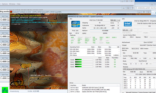Minimize the Prime95 main window
The width and height of the screenshot is (156, 93).
122,1
